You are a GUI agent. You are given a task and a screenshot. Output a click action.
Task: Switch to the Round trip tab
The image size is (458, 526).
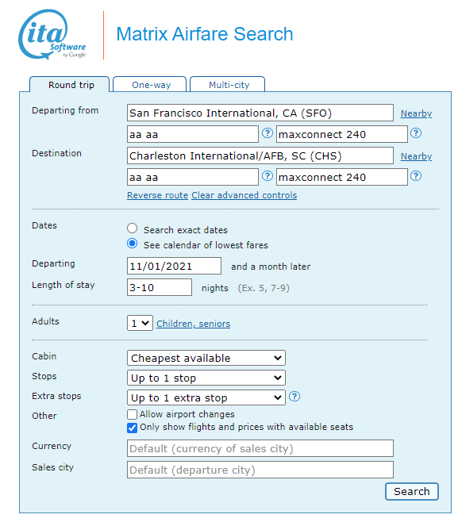[x=70, y=85]
